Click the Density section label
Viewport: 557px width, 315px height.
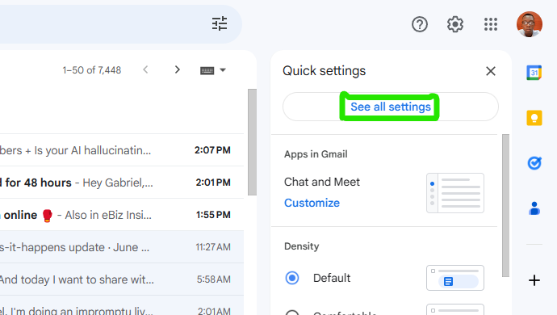[x=302, y=246]
